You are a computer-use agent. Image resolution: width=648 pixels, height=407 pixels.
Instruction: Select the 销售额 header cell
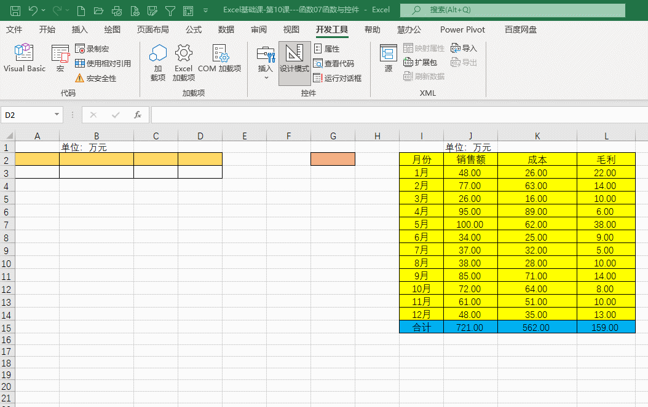click(471, 160)
